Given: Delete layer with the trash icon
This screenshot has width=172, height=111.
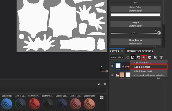Looking at the screenshot, I should (161, 57).
